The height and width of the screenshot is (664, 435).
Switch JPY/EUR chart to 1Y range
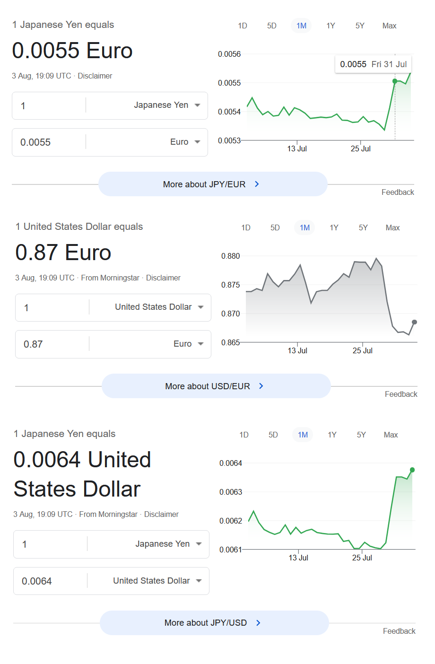(x=331, y=26)
